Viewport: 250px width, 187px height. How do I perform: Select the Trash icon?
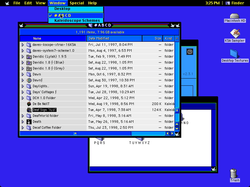click(x=233, y=173)
